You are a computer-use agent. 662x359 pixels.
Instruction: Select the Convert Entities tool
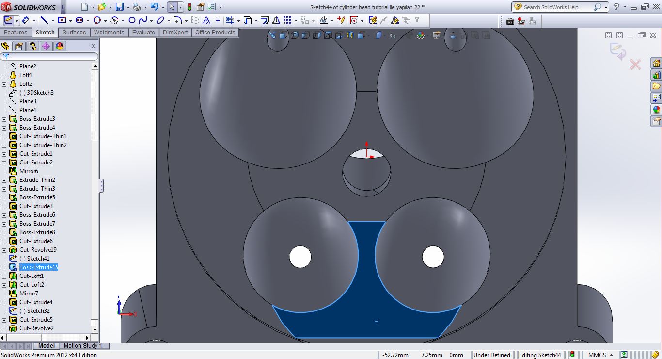tap(248, 20)
